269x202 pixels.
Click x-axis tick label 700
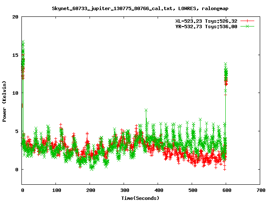[261, 190]
